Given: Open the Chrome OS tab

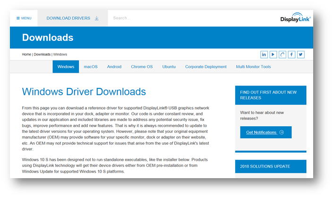Looking at the screenshot, I should 142,67.
